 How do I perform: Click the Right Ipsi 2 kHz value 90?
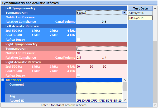coord(104,67)
